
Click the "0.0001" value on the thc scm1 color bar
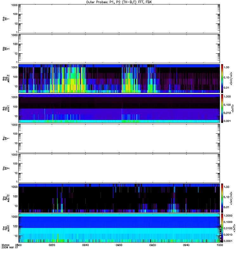point(228,241)
